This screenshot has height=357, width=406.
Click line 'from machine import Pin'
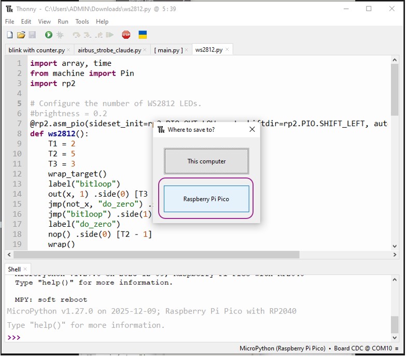[82, 73]
